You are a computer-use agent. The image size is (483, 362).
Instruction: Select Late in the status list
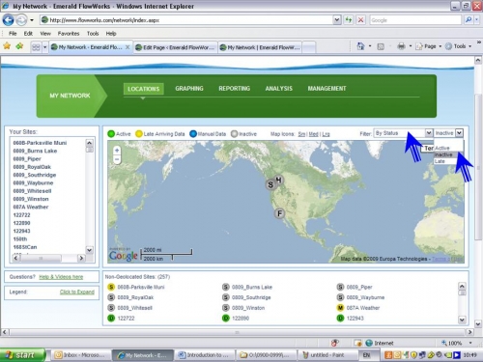[440, 161]
